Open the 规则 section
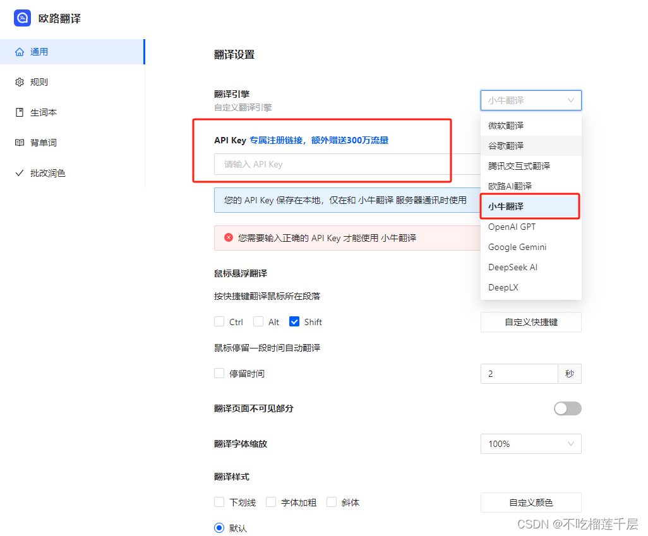This screenshot has width=648, height=536. pos(73,82)
